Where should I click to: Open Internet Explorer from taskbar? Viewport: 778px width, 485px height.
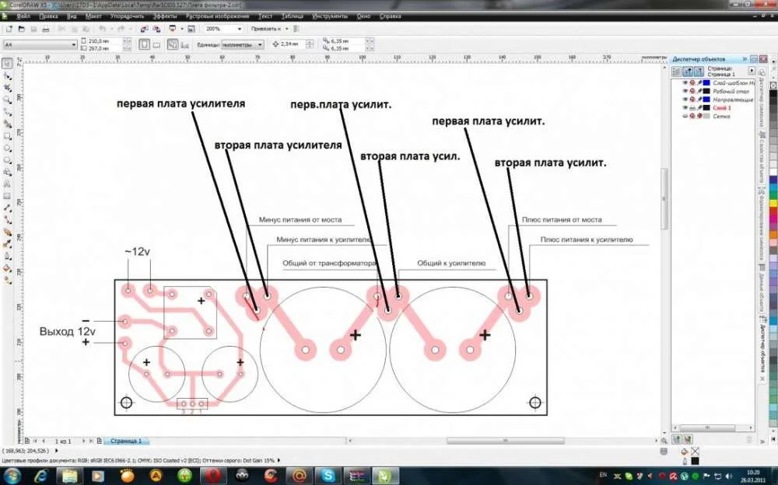(x=41, y=476)
